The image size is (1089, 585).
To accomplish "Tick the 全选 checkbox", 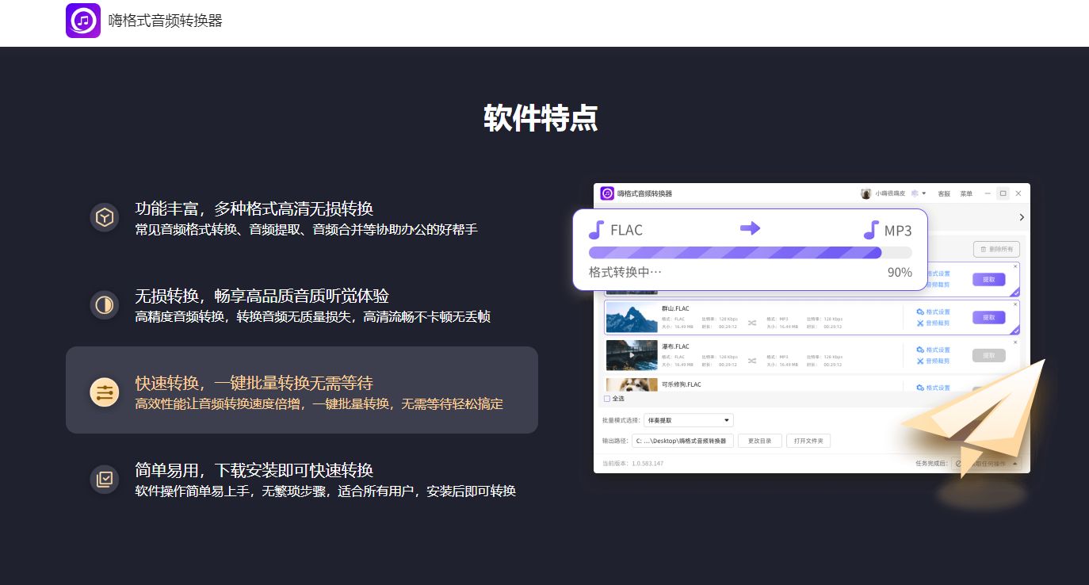I will click(x=607, y=399).
